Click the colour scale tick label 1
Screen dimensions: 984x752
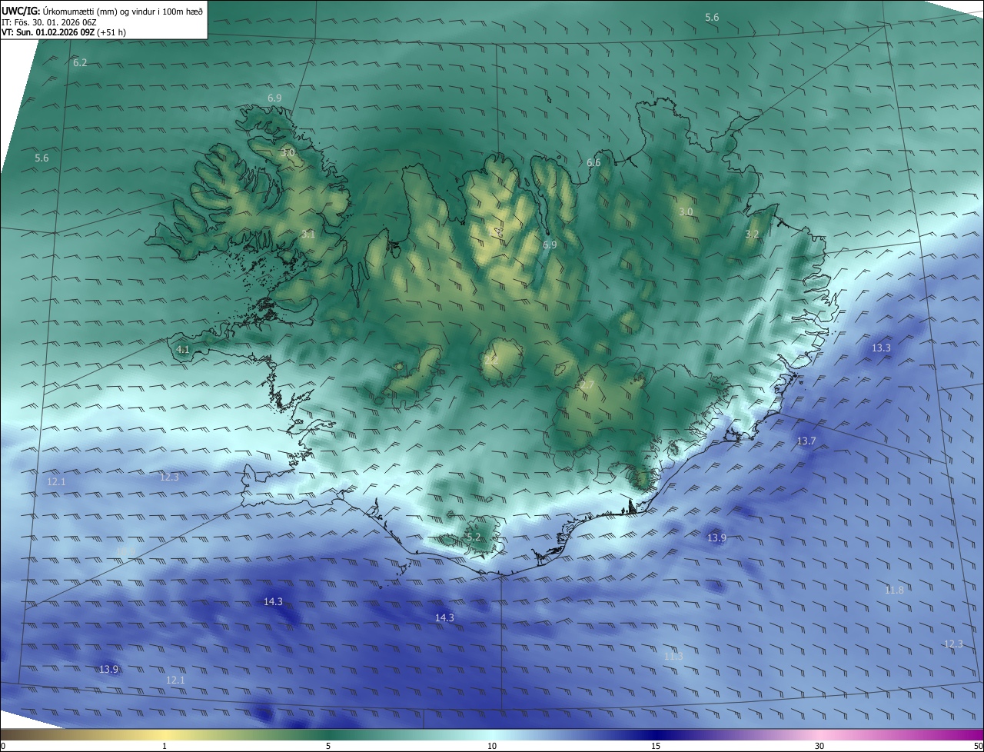[x=165, y=746]
